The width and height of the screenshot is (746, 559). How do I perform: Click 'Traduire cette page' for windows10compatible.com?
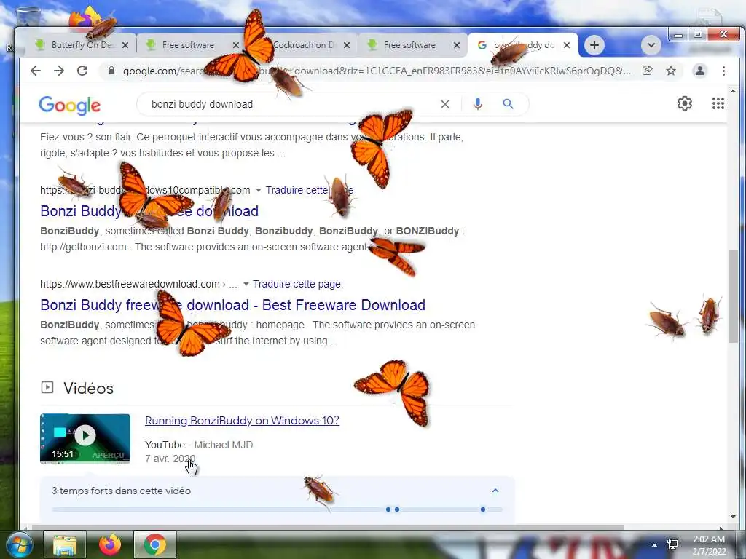click(309, 190)
